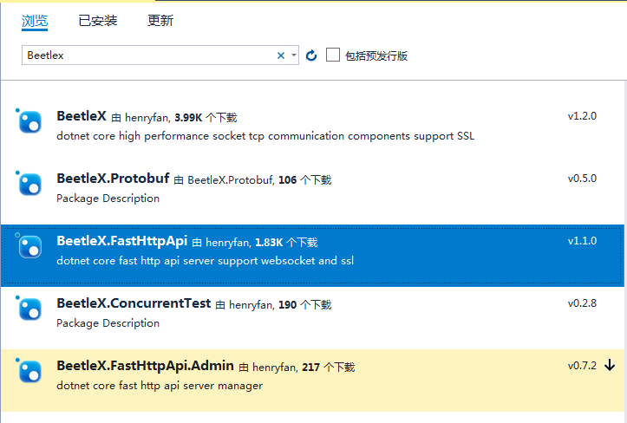Switch to the 更新 tab
The image size is (627, 423).
pos(160,21)
